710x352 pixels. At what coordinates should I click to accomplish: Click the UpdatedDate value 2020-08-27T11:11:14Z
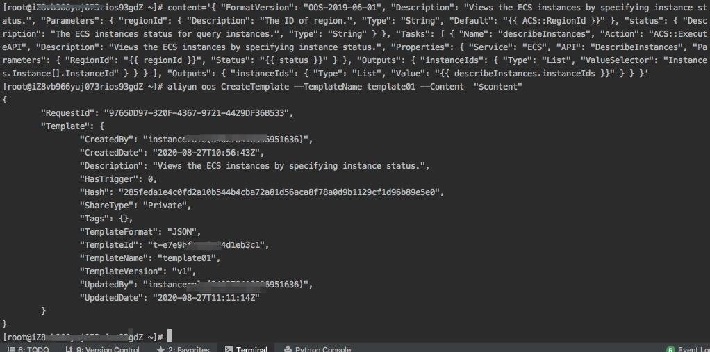pyautogui.click(x=206, y=297)
